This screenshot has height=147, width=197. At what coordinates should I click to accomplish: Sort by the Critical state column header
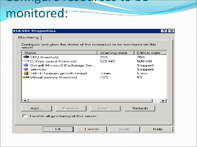[x=150, y=53]
